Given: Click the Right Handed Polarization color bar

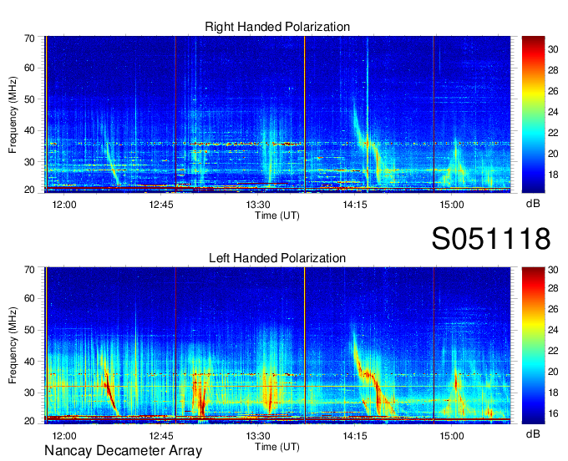Looking at the screenshot, I should pyautogui.click(x=533, y=114).
